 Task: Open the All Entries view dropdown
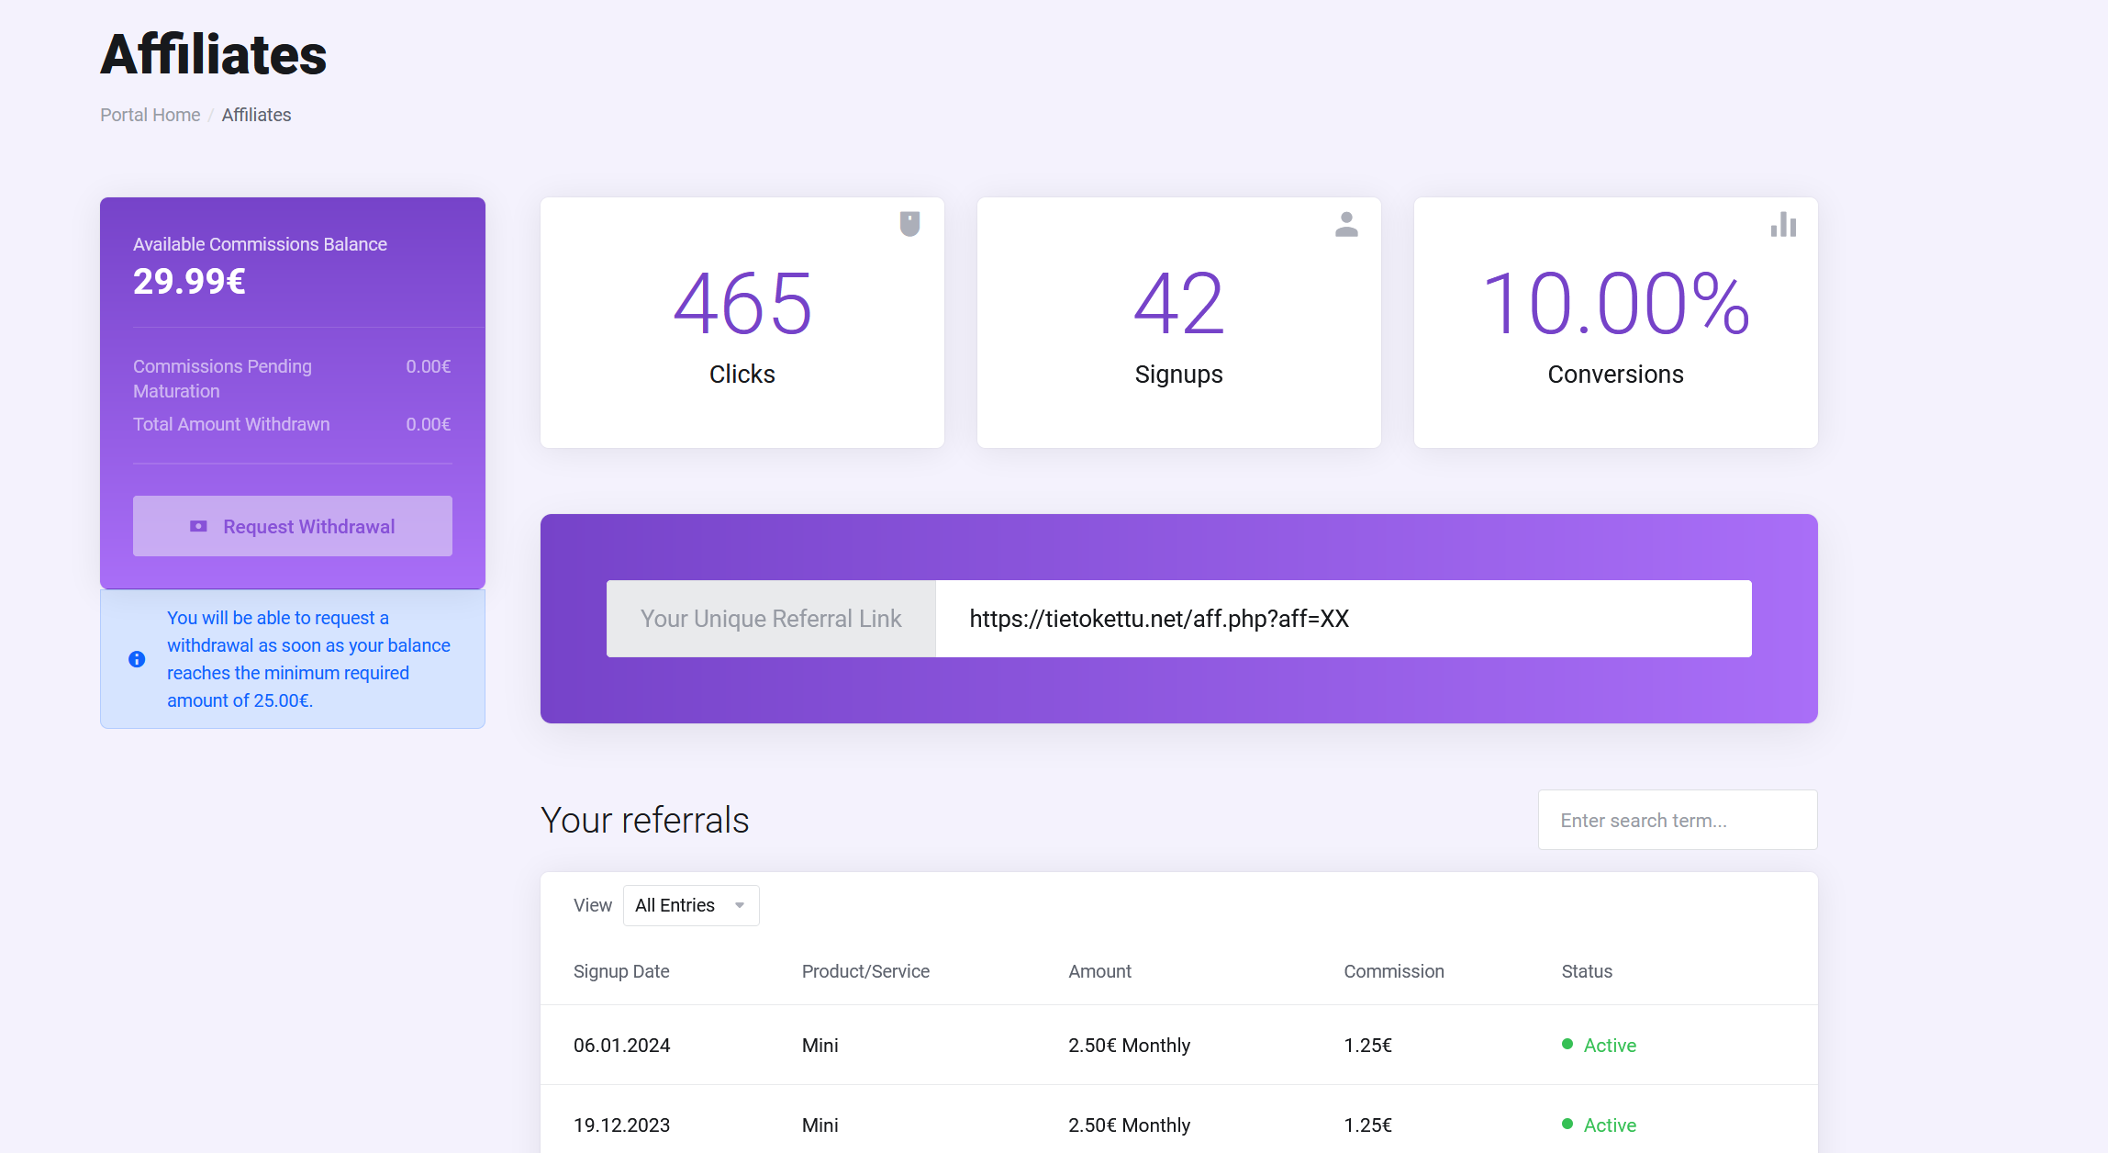pyautogui.click(x=690, y=905)
